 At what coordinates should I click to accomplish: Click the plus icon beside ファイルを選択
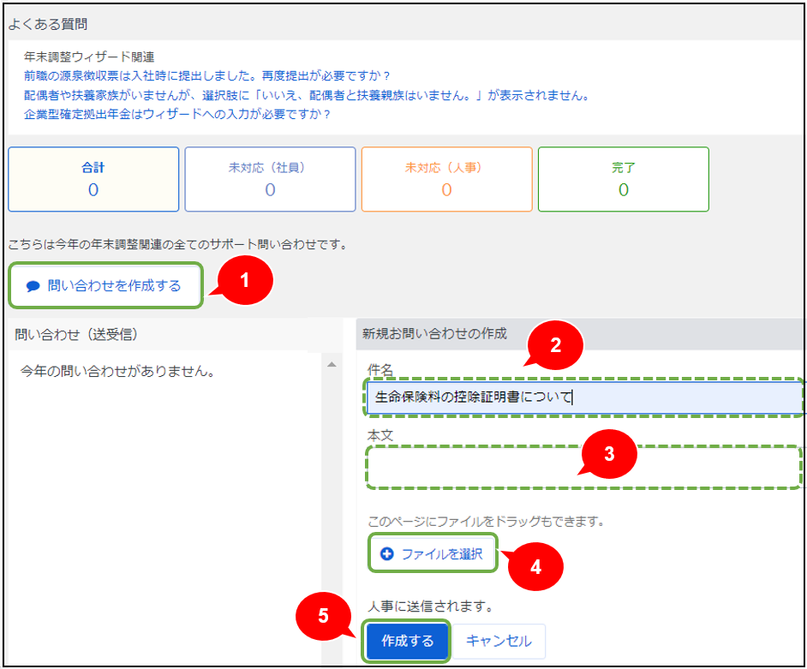pyautogui.click(x=386, y=554)
